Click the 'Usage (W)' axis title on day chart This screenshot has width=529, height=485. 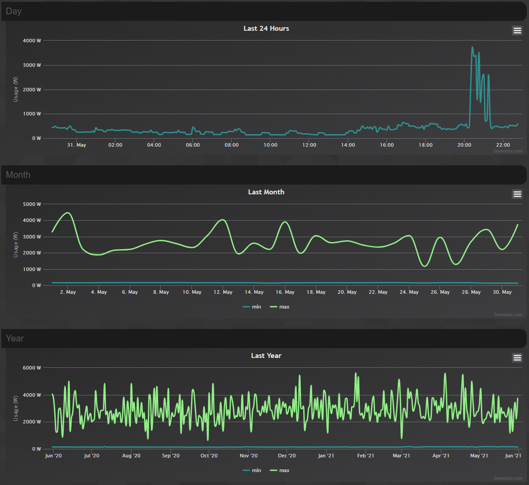click(16, 90)
